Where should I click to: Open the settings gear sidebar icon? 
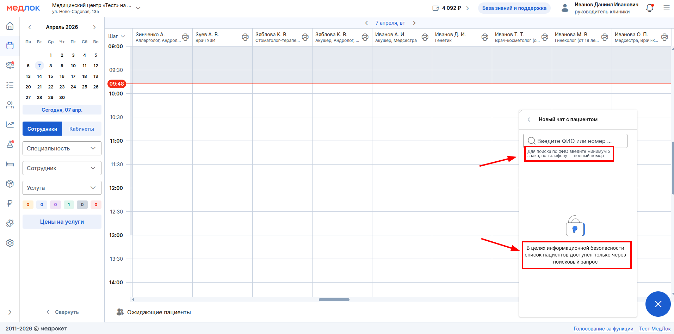coord(10,243)
